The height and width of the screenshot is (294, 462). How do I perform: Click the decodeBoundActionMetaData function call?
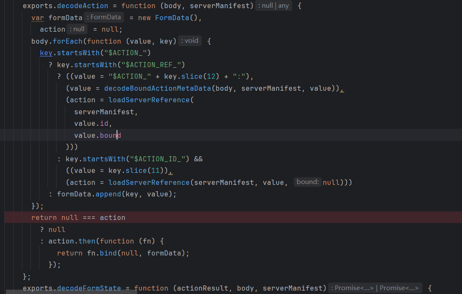[157, 88]
